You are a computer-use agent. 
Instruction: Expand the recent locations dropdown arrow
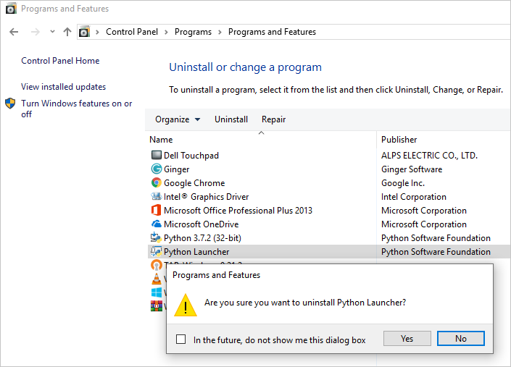(x=52, y=32)
